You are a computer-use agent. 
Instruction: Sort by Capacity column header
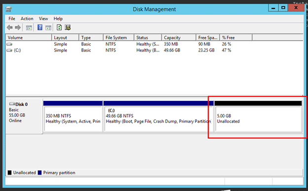(179, 38)
